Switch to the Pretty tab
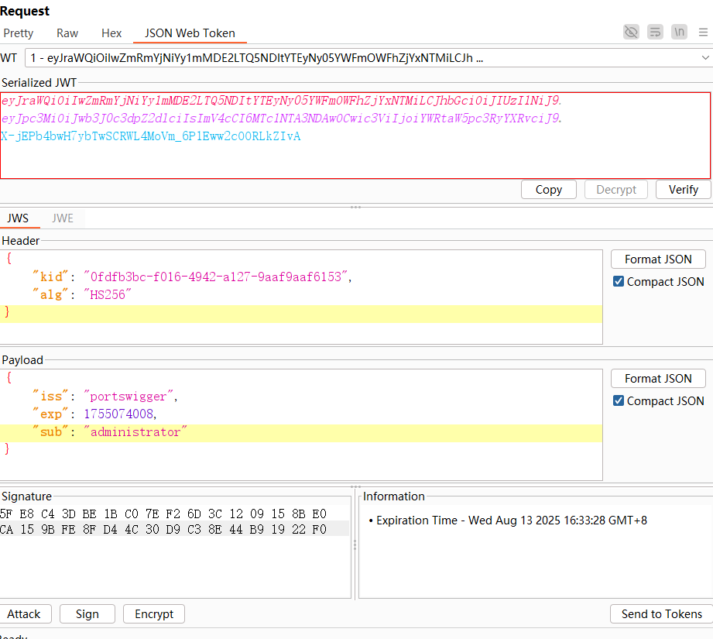This screenshot has width=713, height=639. pyautogui.click(x=18, y=33)
